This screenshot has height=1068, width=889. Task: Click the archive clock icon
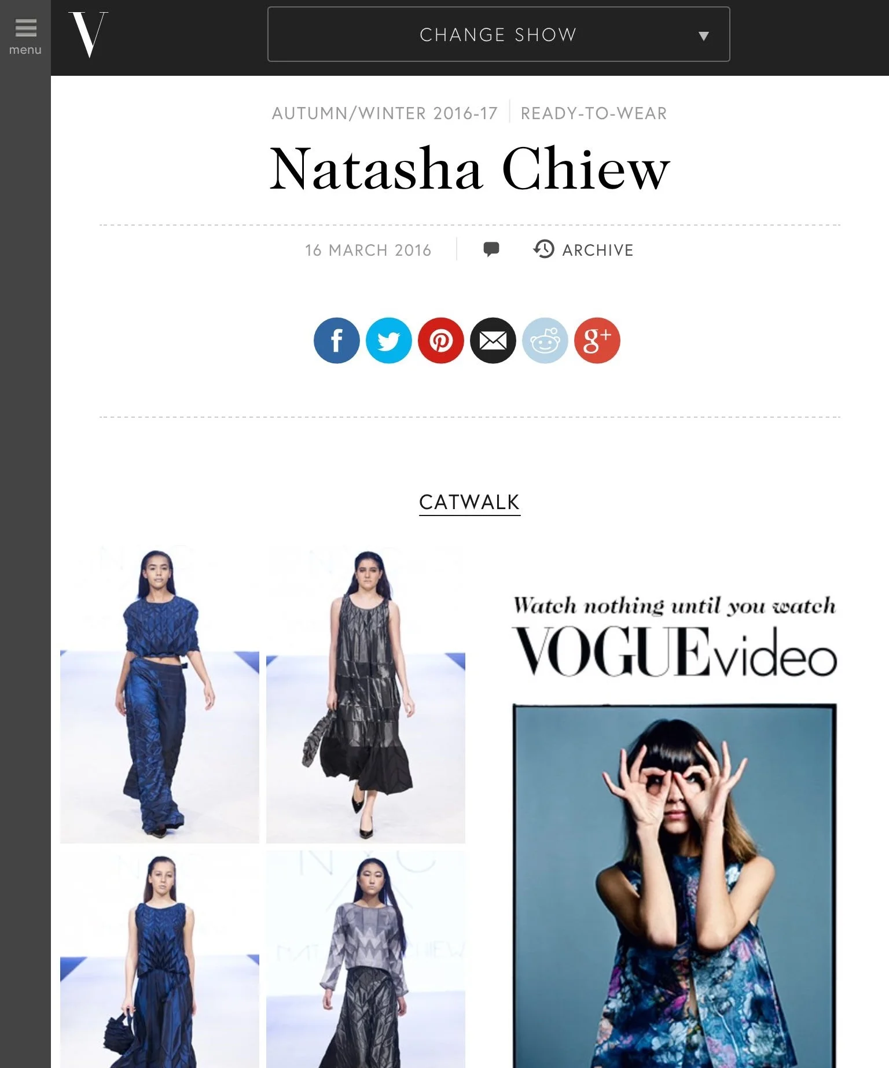pos(543,249)
